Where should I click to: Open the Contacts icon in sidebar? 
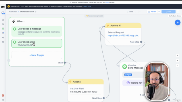click(3, 24)
